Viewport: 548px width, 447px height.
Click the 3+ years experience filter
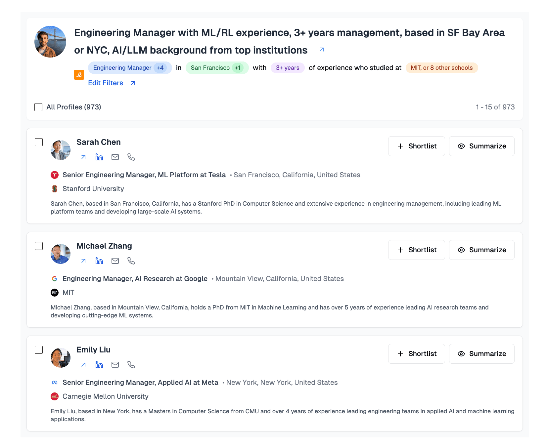point(287,68)
